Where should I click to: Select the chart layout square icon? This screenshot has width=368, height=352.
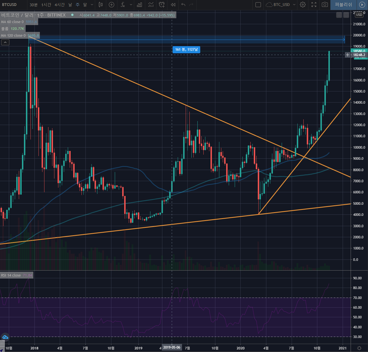click(258, 5)
